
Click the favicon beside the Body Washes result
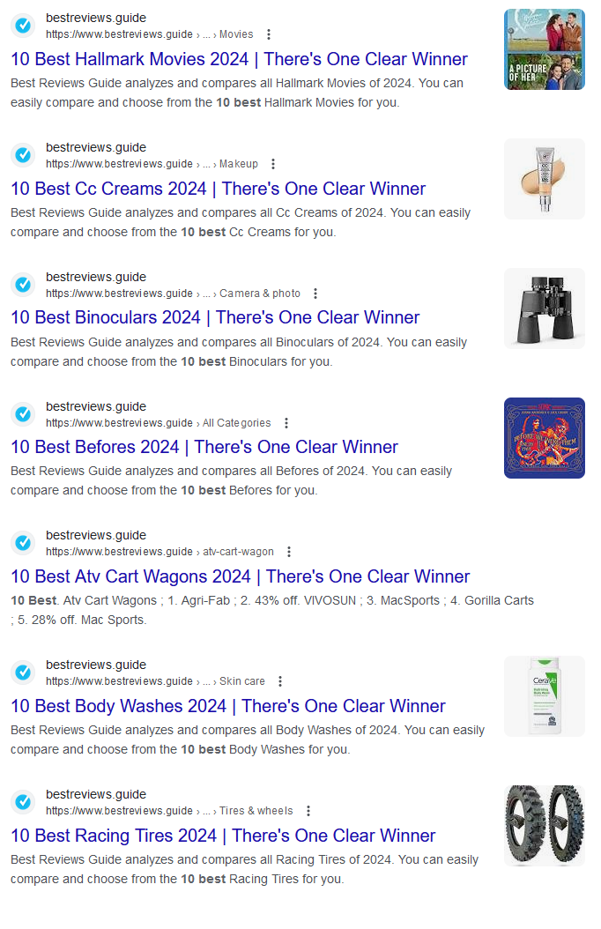(22, 673)
